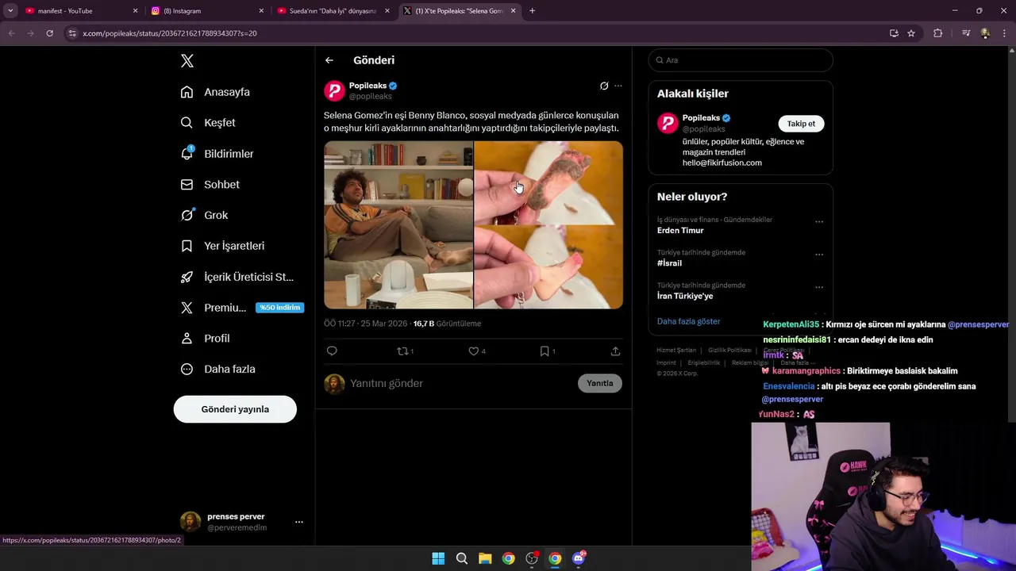Bookmark page with star icon

point(911,33)
